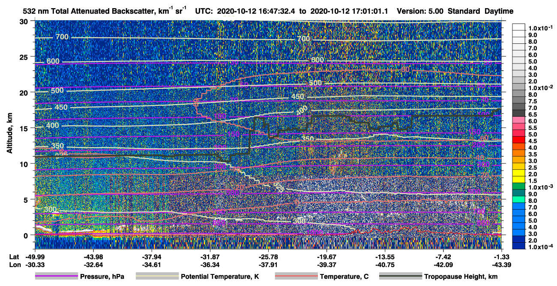The height and width of the screenshot is (286, 557).
Task: Click the 'Pressure, hPa' legend label
Action: tap(102, 277)
